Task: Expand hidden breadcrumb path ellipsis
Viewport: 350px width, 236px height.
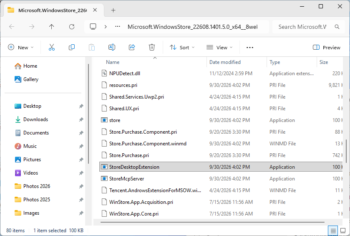Action: pyautogui.click(x=118, y=27)
